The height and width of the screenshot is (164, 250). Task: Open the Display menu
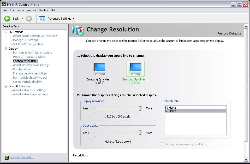point(43,10)
